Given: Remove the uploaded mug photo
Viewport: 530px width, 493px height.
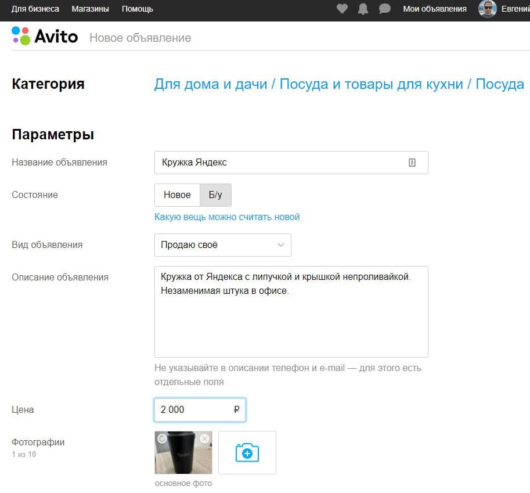Looking at the screenshot, I should (204, 438).
